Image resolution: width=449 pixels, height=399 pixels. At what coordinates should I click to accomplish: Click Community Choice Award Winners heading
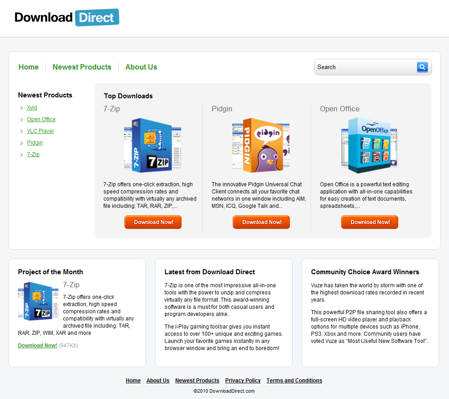(365, 272)
